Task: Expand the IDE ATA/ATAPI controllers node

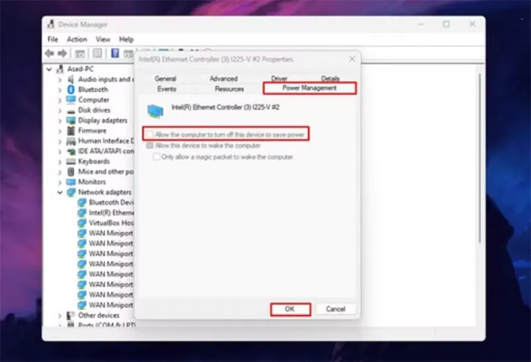Action: click(x=60, y=151)
